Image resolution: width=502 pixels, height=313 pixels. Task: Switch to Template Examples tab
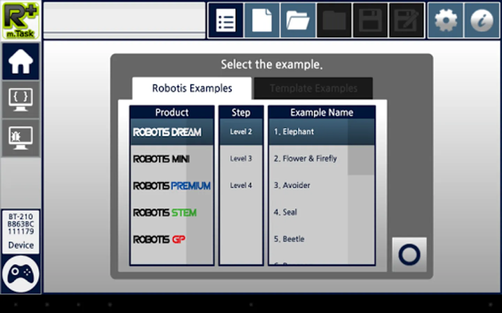[x=313, y=88]
